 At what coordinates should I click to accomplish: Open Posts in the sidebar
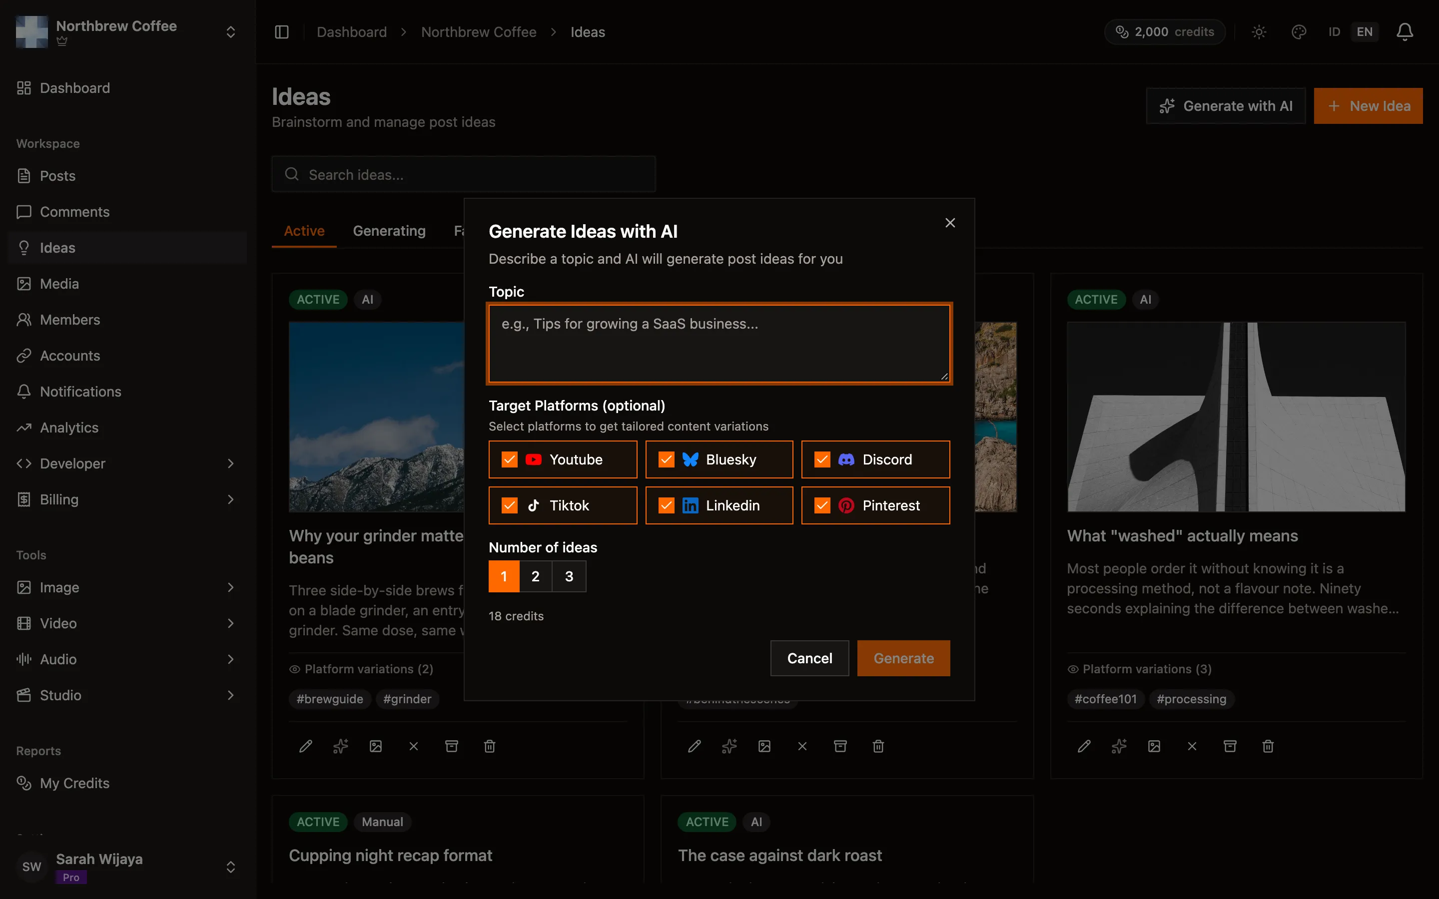click(128, 176)
